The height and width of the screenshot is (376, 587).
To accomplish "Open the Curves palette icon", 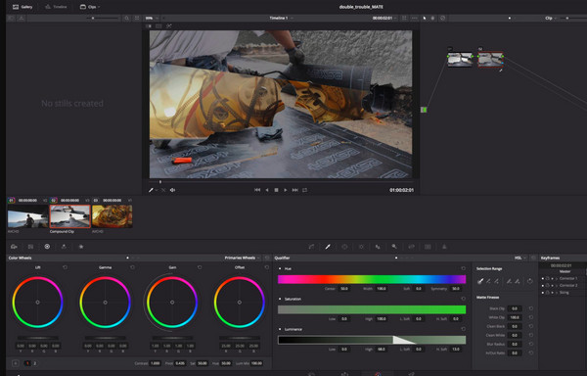I will pyautogui.click(x=311, y=247).
